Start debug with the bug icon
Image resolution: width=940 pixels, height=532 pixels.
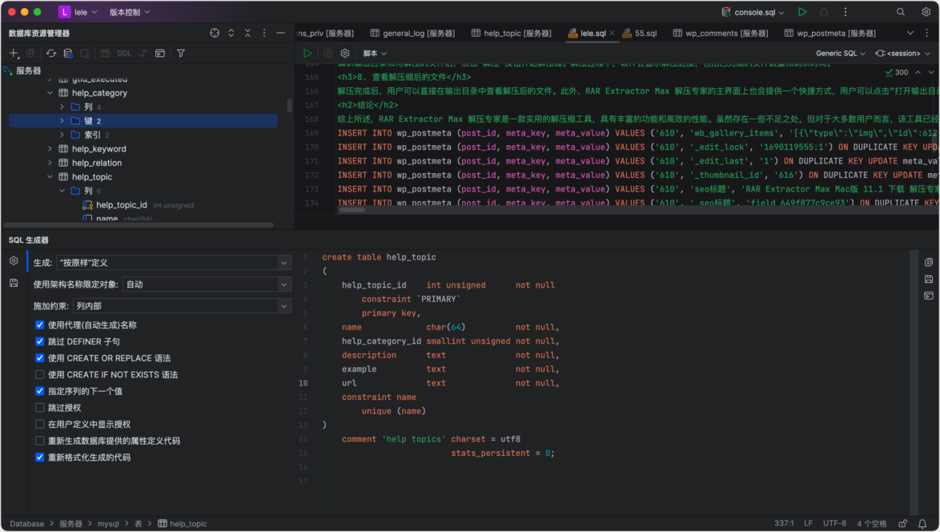(x=824, y=12)
